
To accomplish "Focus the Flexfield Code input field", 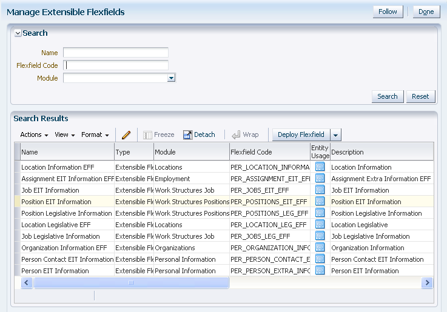I will pos(116,65).
